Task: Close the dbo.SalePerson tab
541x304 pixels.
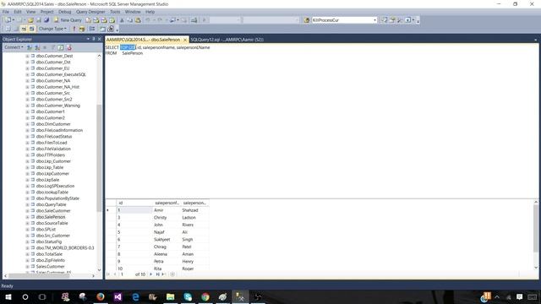Action: point(185,40)
